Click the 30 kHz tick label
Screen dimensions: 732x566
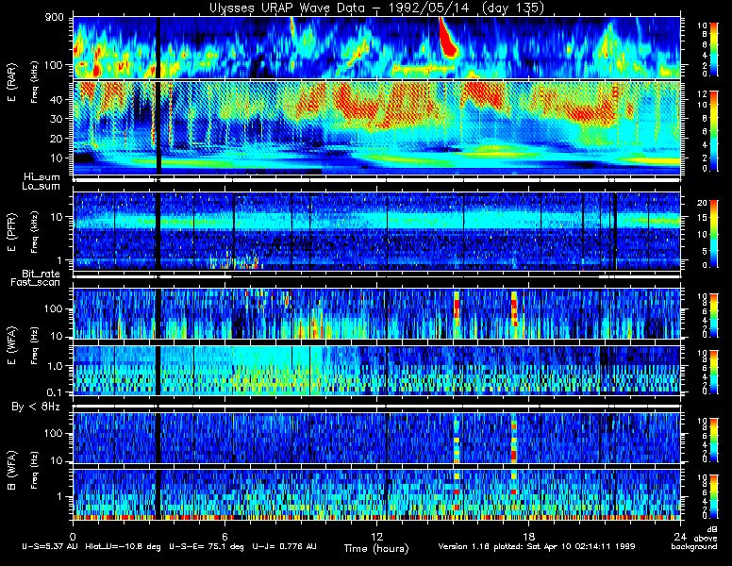(x=57, y=119)
